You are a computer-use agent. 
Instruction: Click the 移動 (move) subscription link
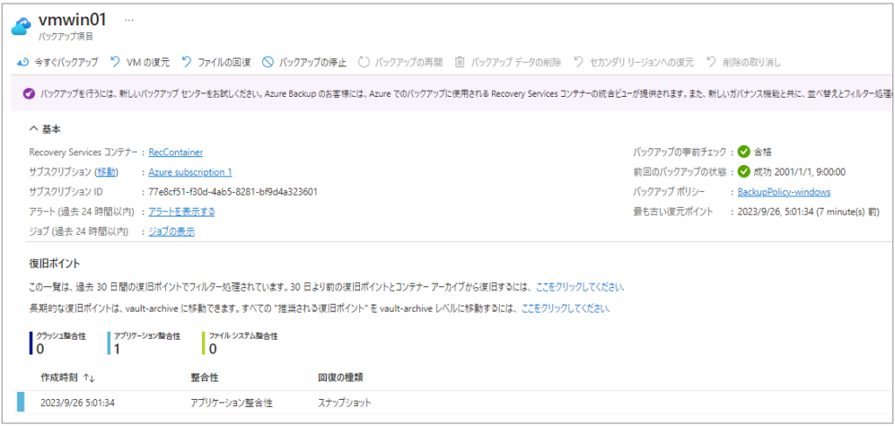click(106, 172)
